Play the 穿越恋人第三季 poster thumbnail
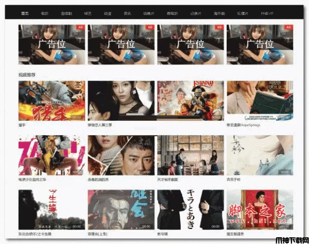This screenshot has width=309, height=244. point(121,101)
